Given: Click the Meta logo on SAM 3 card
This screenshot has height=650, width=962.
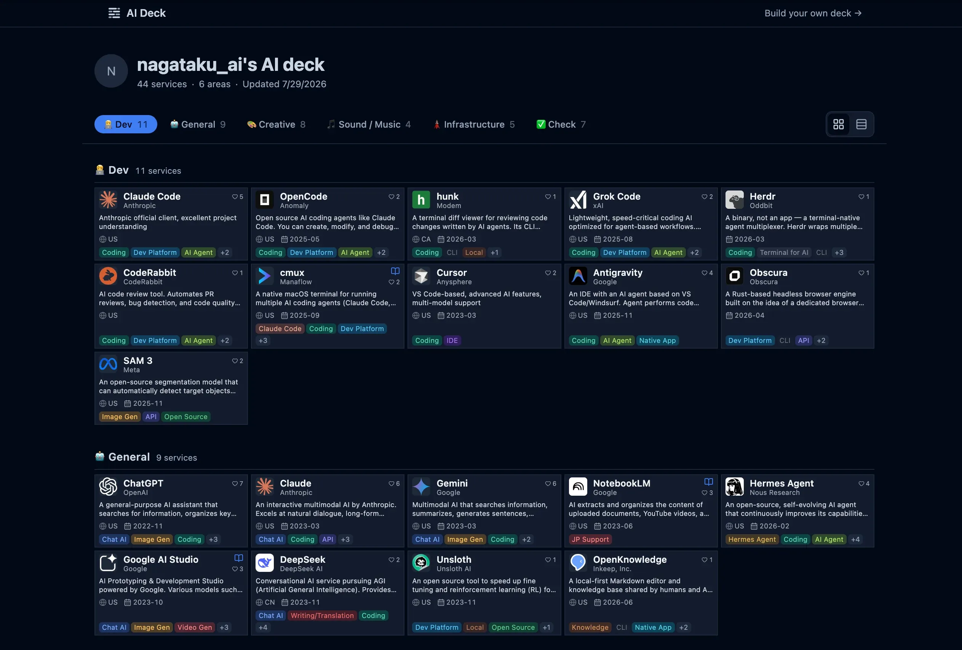Looking at the screenshot, I should coord(108,364).
